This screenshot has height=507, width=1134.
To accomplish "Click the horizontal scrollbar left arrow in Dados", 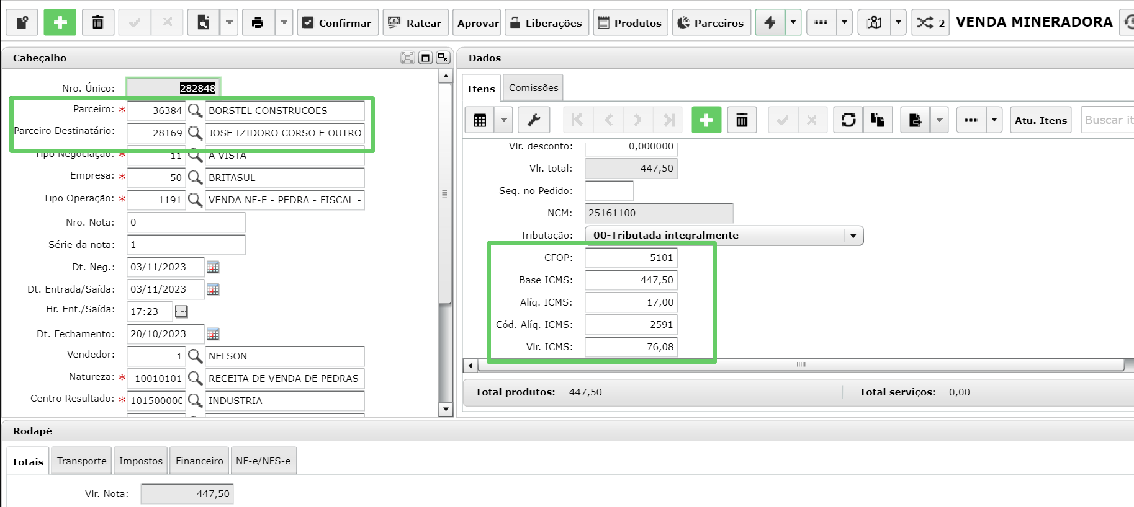I will coord(470,366).
